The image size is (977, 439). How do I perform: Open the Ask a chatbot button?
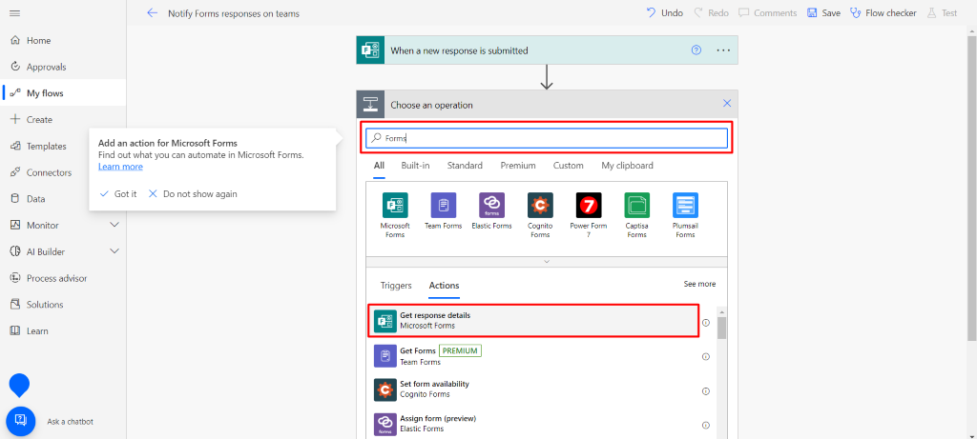coord(21,421)
